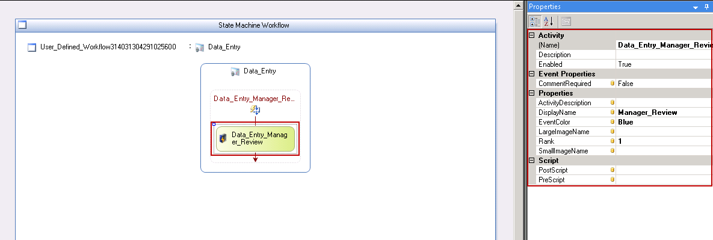Open the Property Pages icon
This screenshot has width=713, height=240.
[566, 21]
